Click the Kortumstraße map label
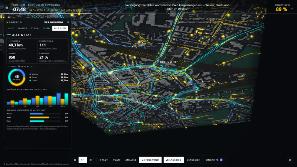Image resolution: width=297 pixels, height=167 pixels. [x=132, y=85]
